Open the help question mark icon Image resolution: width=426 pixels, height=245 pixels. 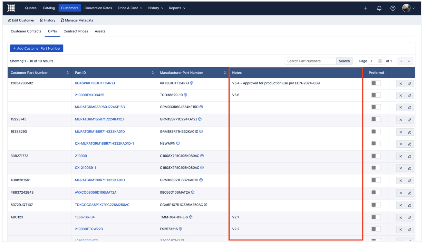pos(393,8)
